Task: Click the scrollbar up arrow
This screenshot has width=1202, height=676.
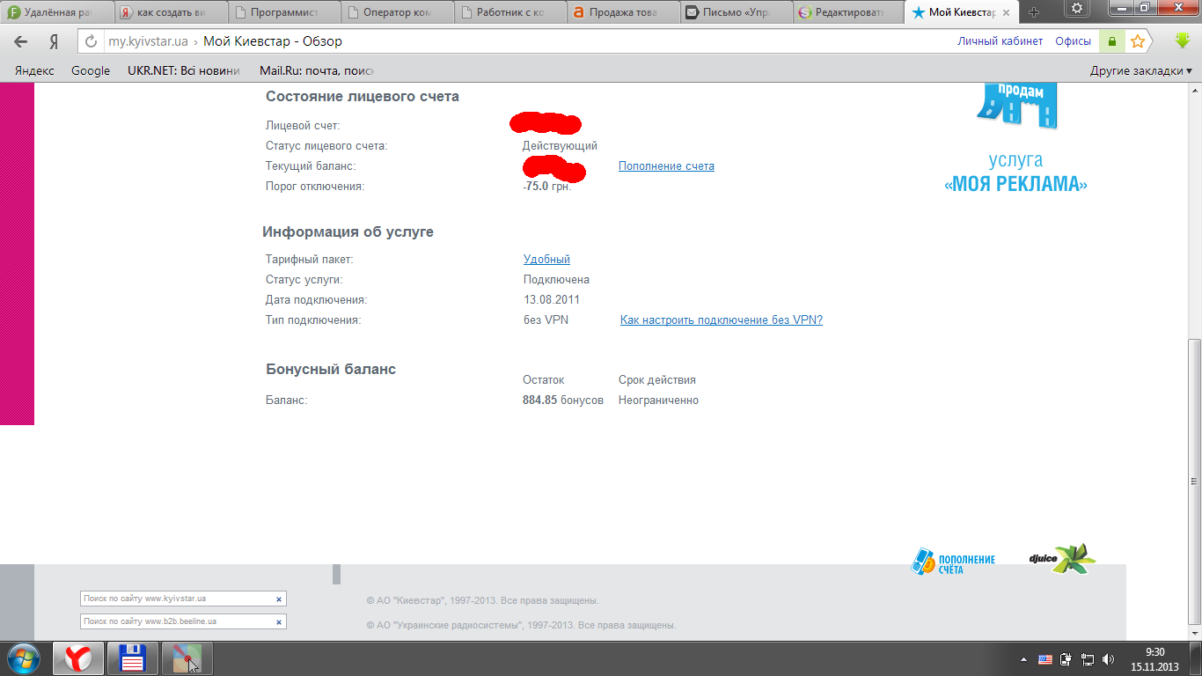Action: point(1194,90)
